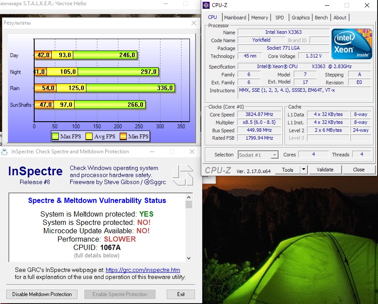Click the CPU-Z app icon in title bar
The width and height of the screenshot is (378, 304).
point(206,5)
